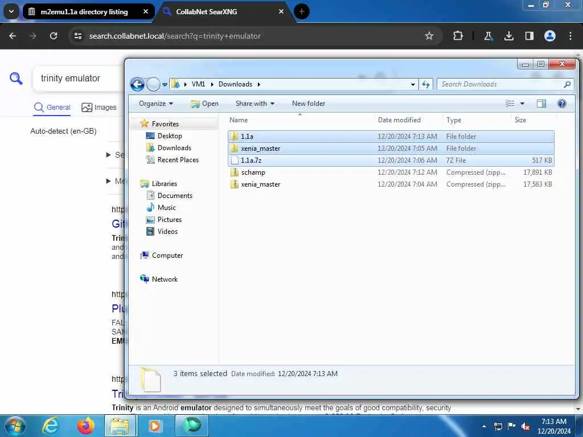The width and height of the screenshot is (583, 437).
Task: Open browser Extensions puzzle icon
Action: coord(458,36)
